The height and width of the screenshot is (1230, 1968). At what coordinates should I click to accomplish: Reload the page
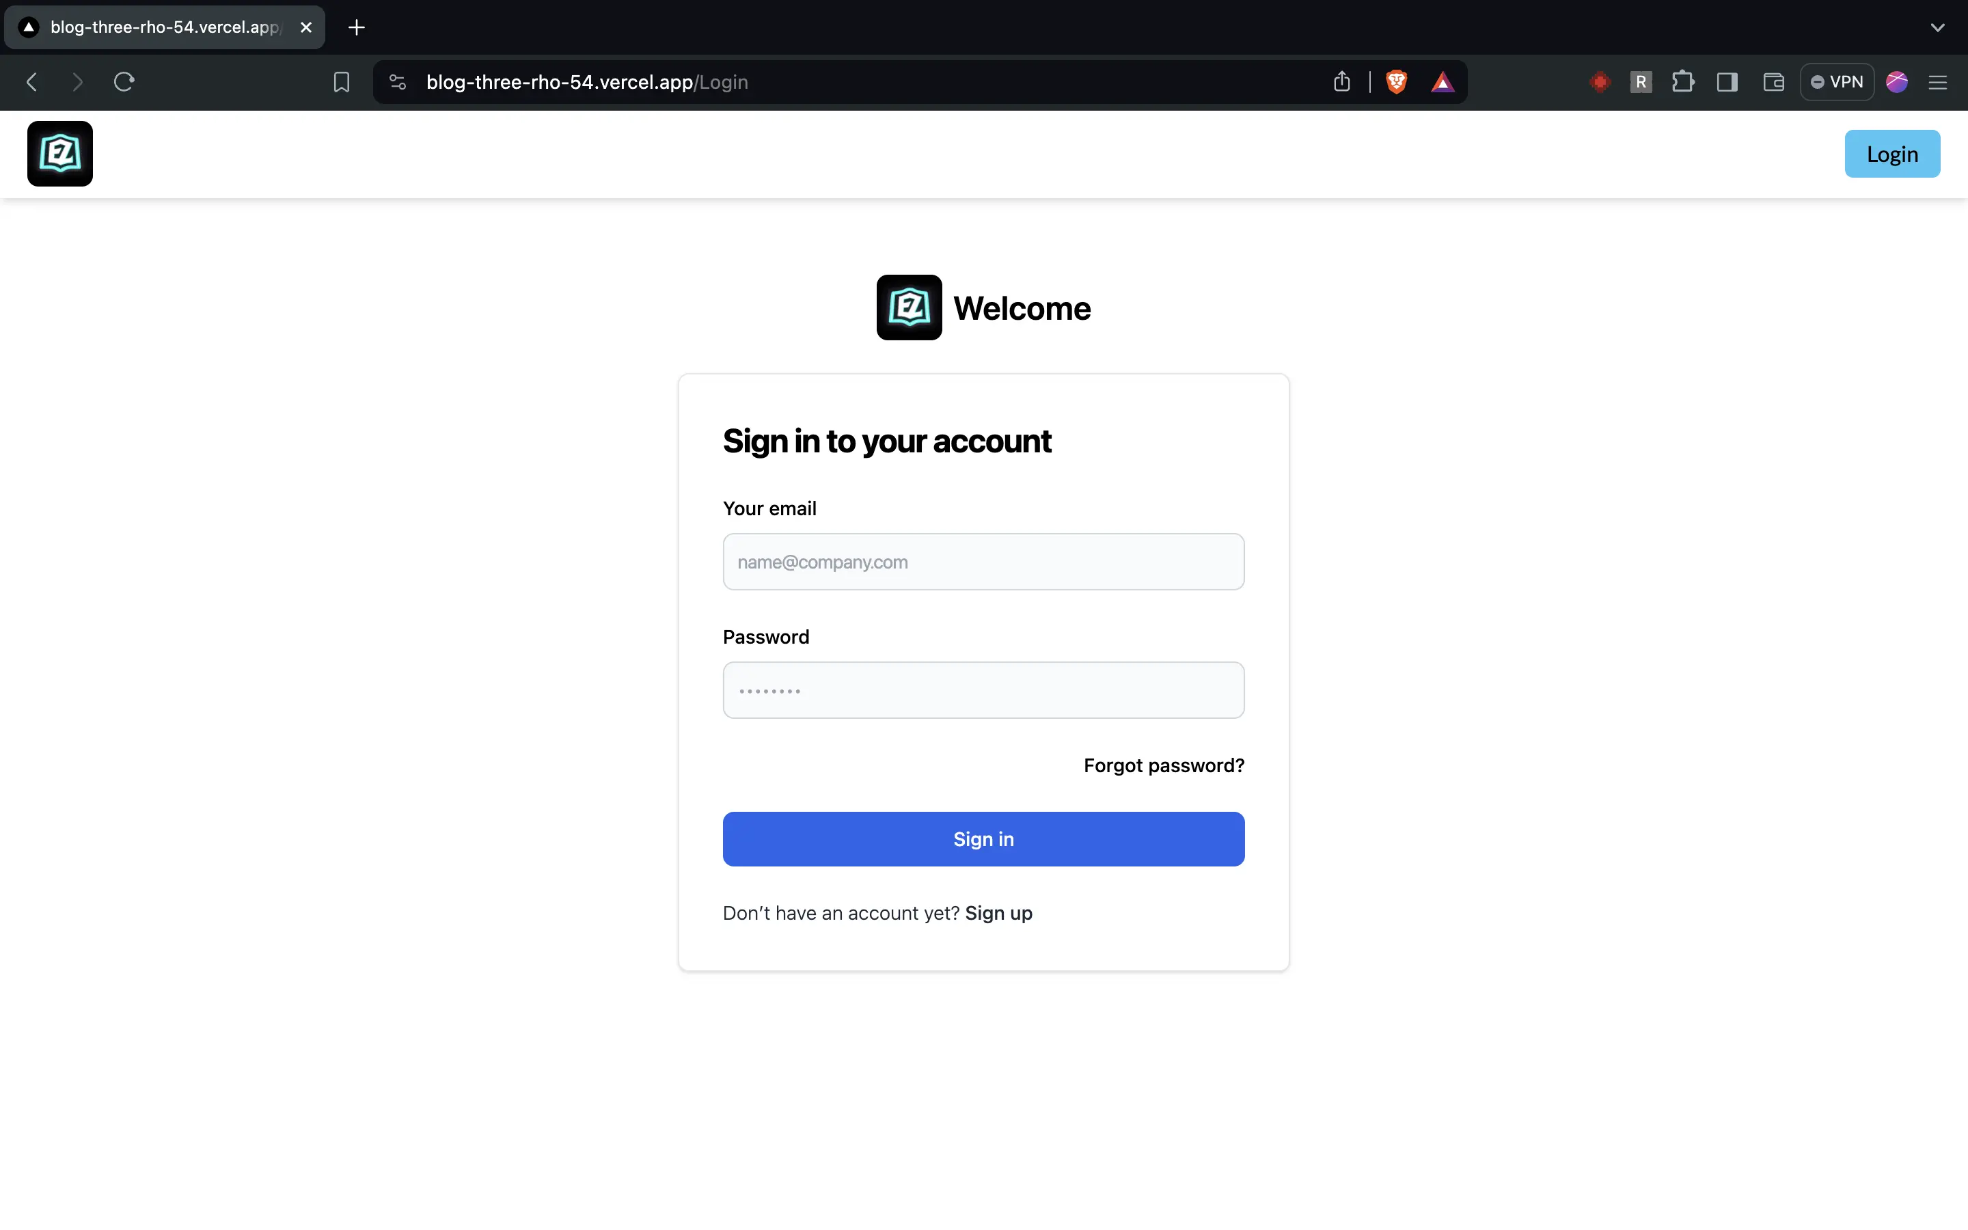pos(124,82)
